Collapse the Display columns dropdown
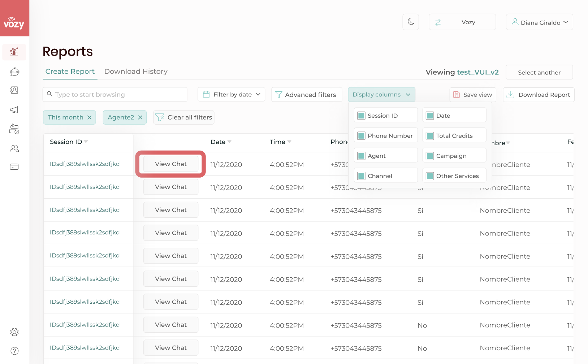 (381, 95)
